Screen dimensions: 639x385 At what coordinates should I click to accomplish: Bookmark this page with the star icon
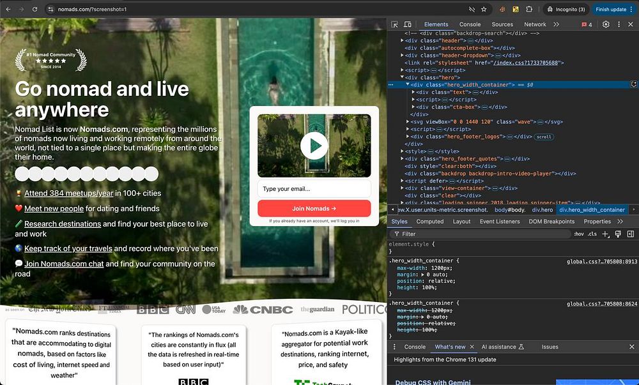(x=484, y=9)
